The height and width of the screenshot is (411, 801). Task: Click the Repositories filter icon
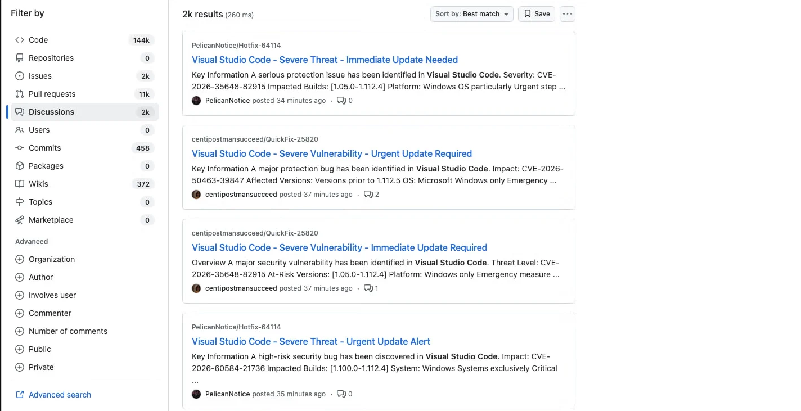[x=20, y=58]
